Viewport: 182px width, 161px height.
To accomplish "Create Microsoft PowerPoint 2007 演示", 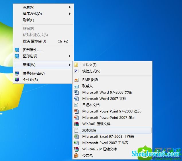I will pos(112,118).
